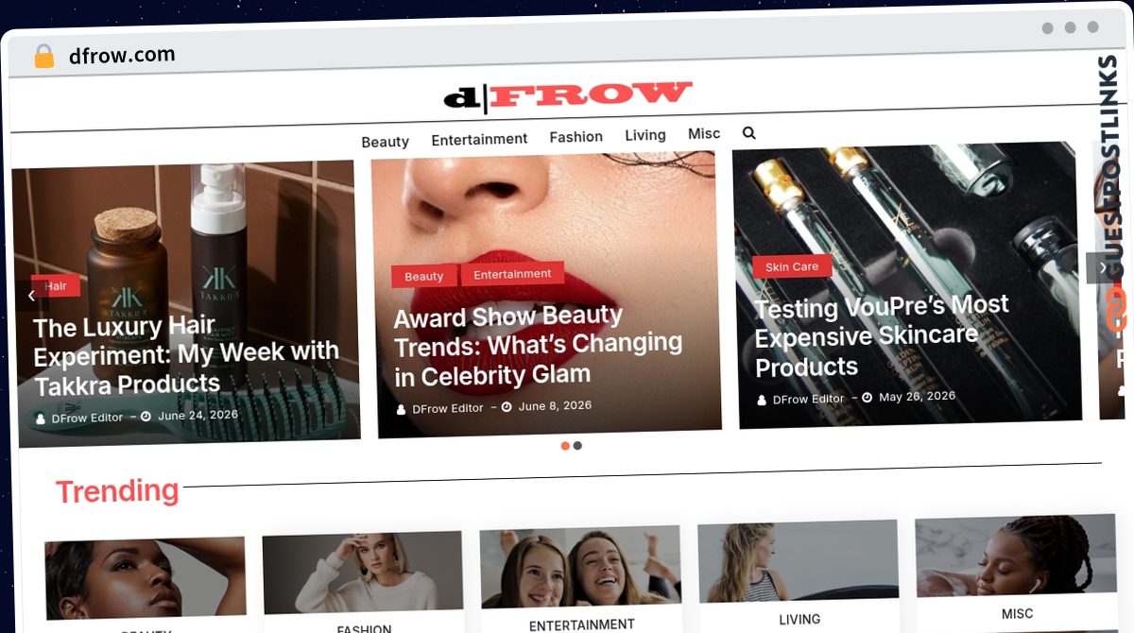Open the dFROW logo homepage link
The height and width of the screenshot is (633, 1134).
tap(568, 95)
